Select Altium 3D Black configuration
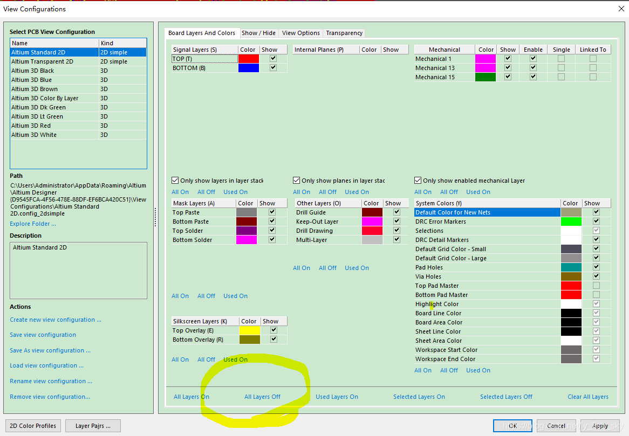The image size is (629, 436). (x=78, y=71)
